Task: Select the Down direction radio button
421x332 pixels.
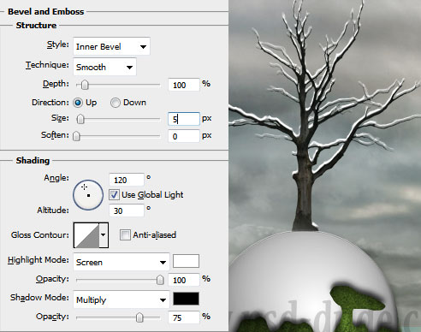Action: (116, 103)
